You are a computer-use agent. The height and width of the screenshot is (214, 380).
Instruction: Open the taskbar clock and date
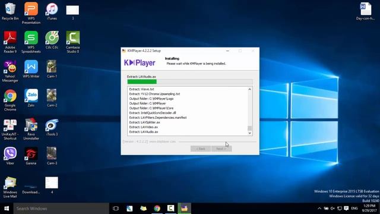[x=369, y=209]
